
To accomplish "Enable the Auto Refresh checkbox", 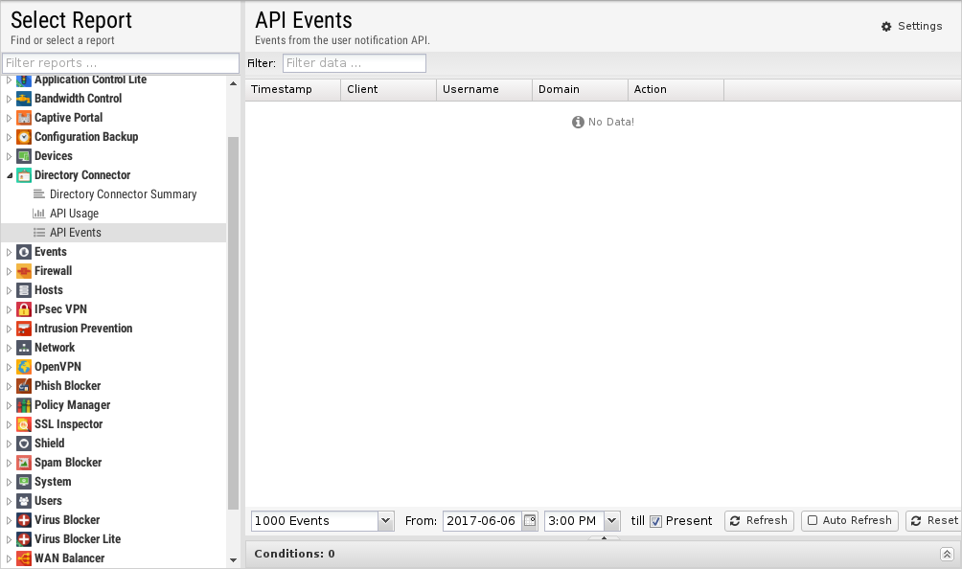I will pos(813,520).
